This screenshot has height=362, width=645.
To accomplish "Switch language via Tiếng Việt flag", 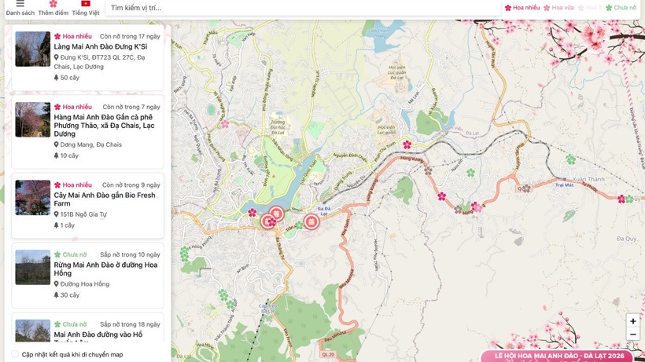I will [x=85, y=5].
